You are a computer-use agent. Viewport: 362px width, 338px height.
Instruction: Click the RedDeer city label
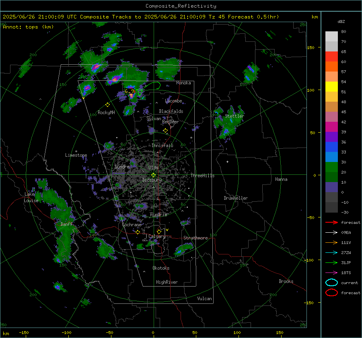(x=171, y=122)
